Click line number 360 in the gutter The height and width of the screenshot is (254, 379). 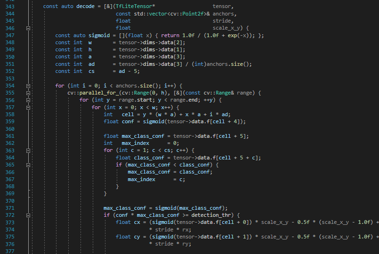(10, 129)
